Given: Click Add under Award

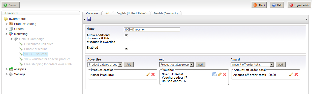Looking at the screenshot, I should [x=280, y=65].
